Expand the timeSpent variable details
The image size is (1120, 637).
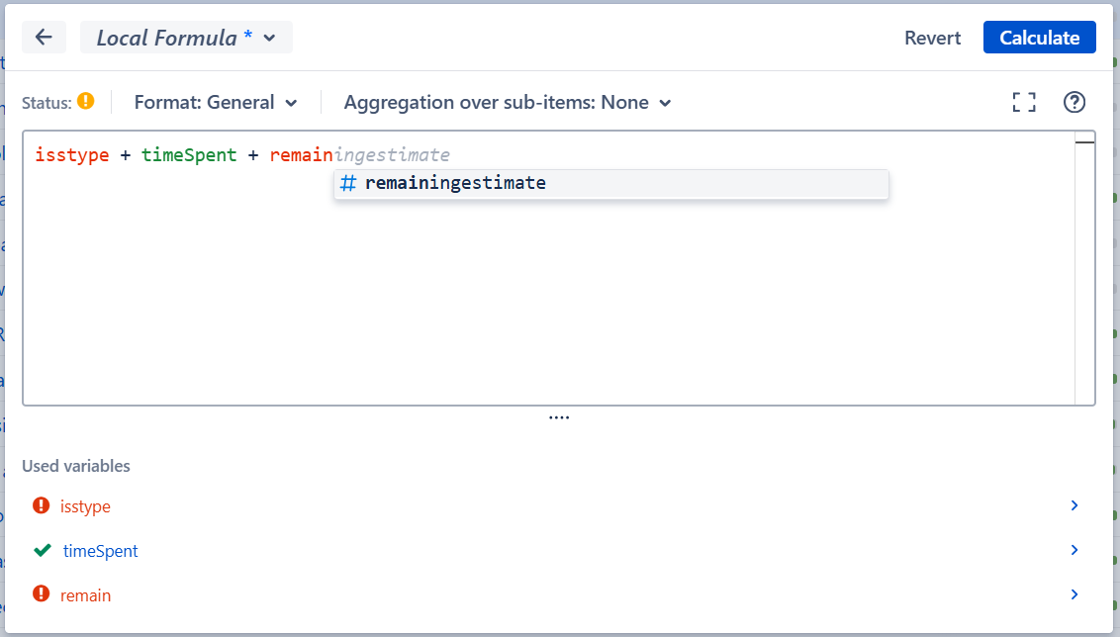coord(1073,550)
